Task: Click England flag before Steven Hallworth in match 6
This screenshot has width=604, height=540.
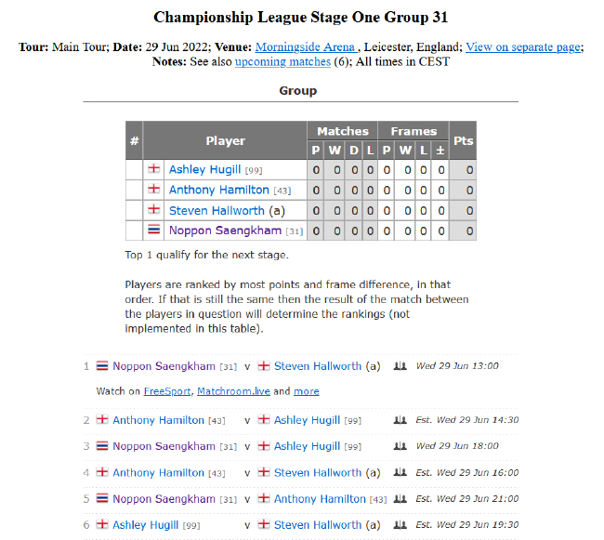Action: (264, 524)
